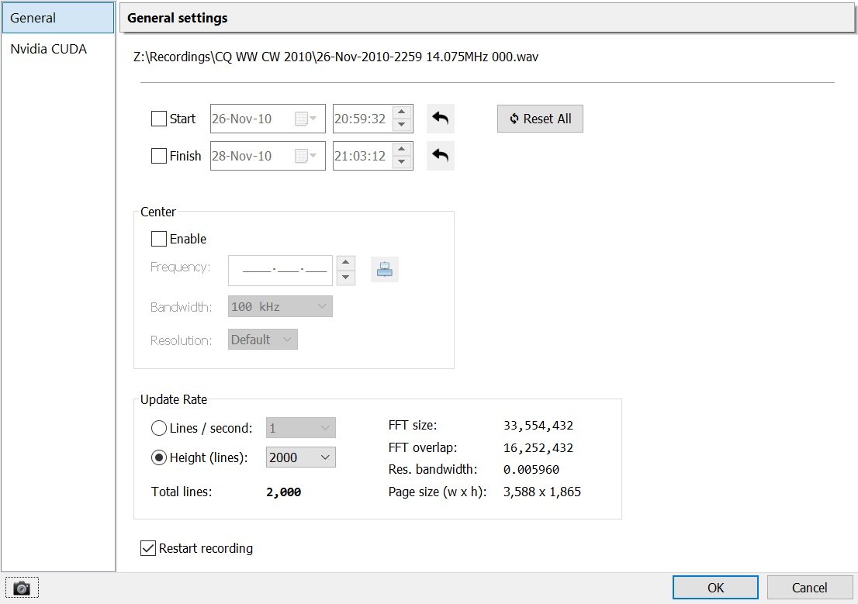Enable the Center frequency option

pos(158,238)
